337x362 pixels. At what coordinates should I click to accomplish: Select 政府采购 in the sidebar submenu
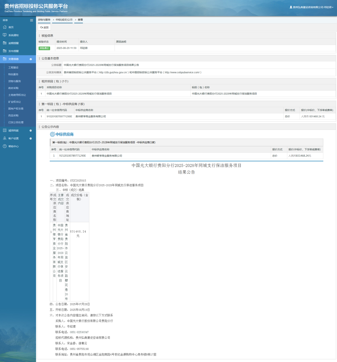tap(13, 88)
